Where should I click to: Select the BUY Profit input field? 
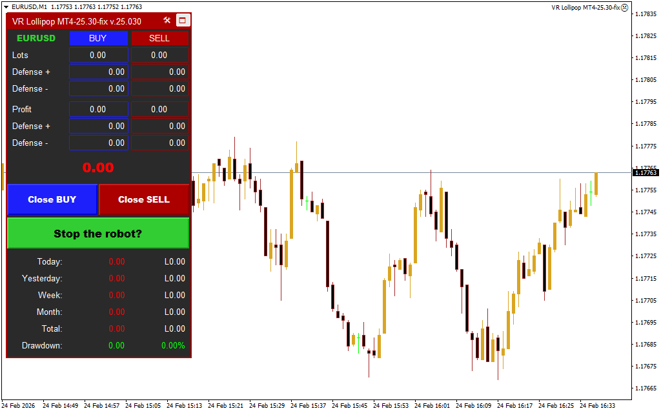[98, 110]
